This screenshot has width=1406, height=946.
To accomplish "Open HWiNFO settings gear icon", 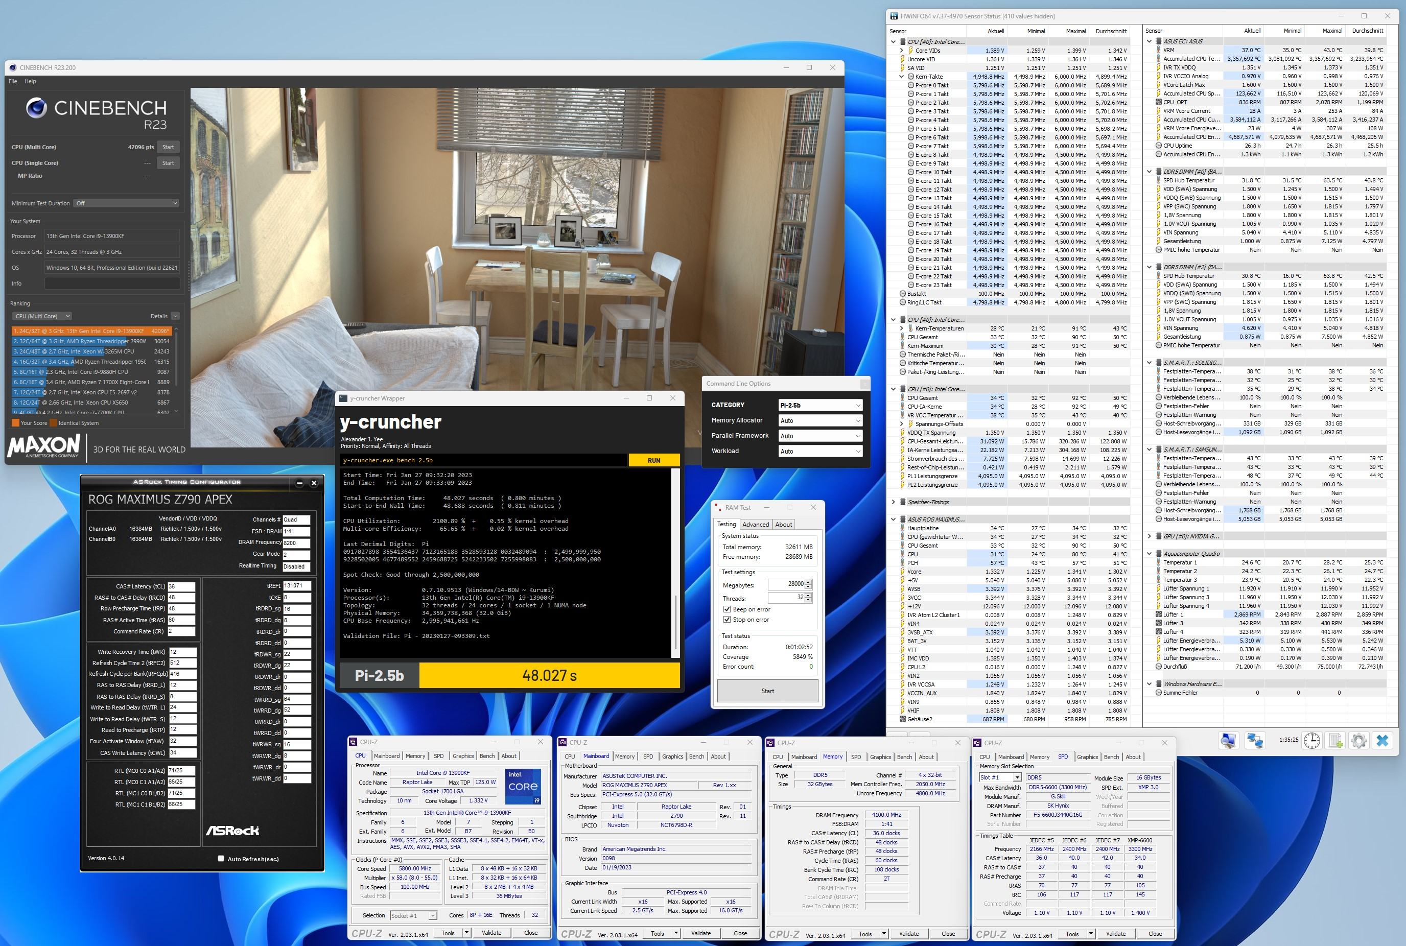I will click(x=1358, y=740).
